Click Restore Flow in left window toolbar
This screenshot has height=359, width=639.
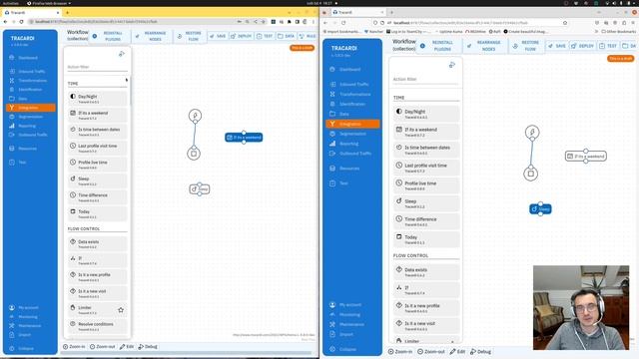tap(191, 36)
